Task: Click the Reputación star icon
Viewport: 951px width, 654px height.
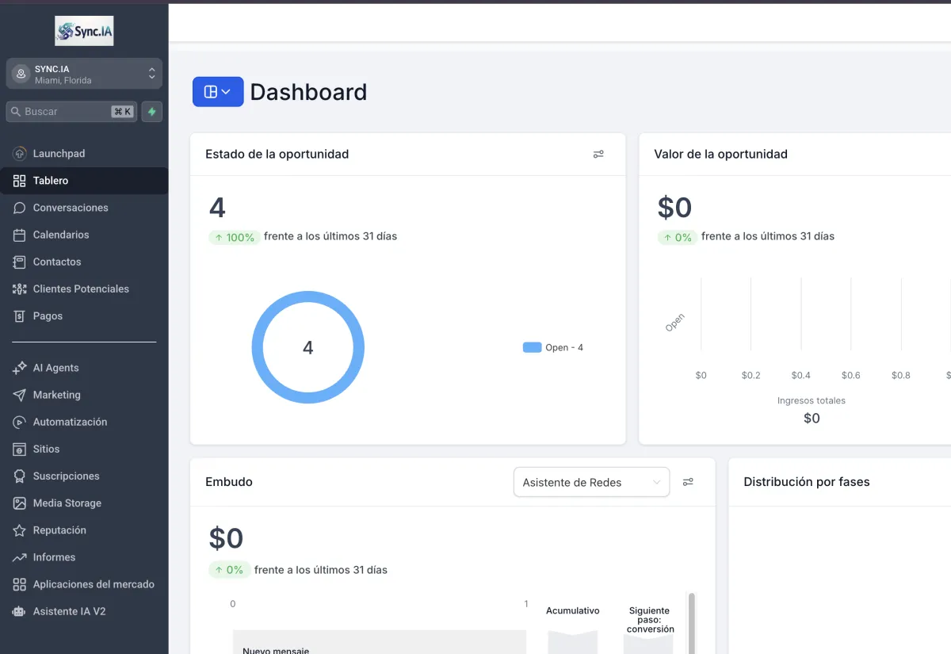Action: 20,530
